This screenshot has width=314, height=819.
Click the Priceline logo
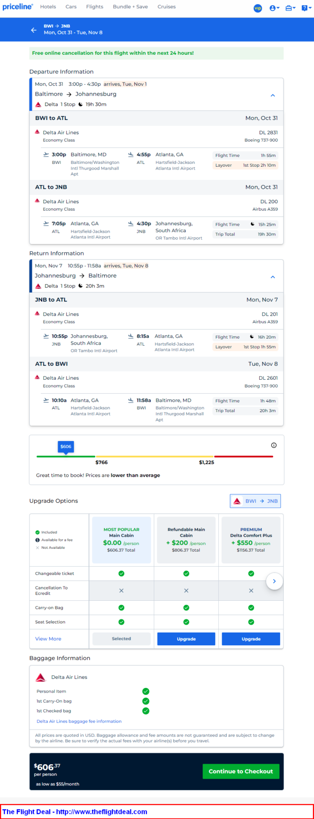18,7
